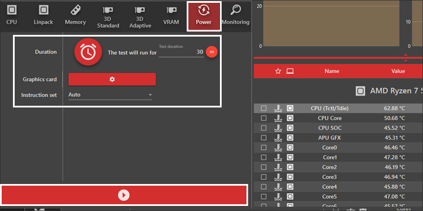Check the CPU Core checkbox
This screenshot has width=423, height=211.
coord(263,118)
